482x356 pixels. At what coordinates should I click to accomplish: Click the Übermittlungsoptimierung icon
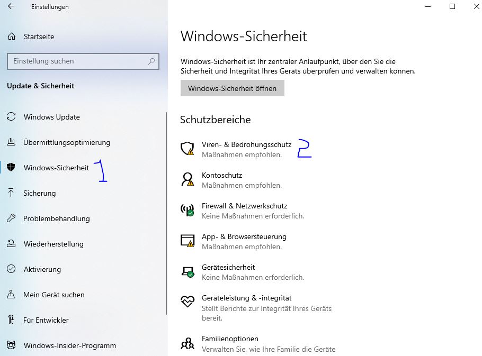(x=11, y=142)
